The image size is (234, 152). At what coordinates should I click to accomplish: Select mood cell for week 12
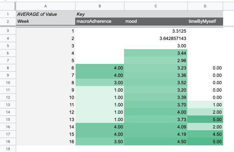point(156,112)
